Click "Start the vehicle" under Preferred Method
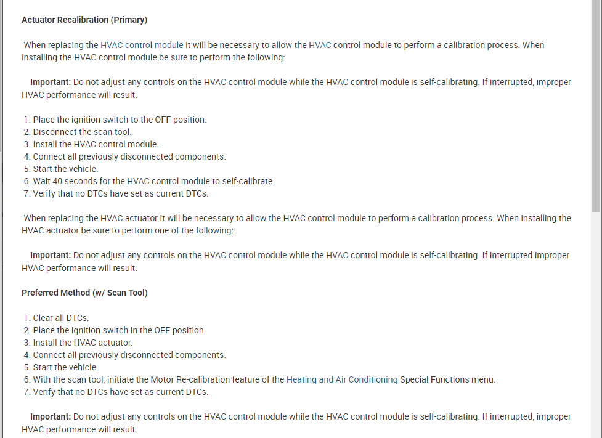The height and width of the screenshot is (438, 602). pos(65,367)
